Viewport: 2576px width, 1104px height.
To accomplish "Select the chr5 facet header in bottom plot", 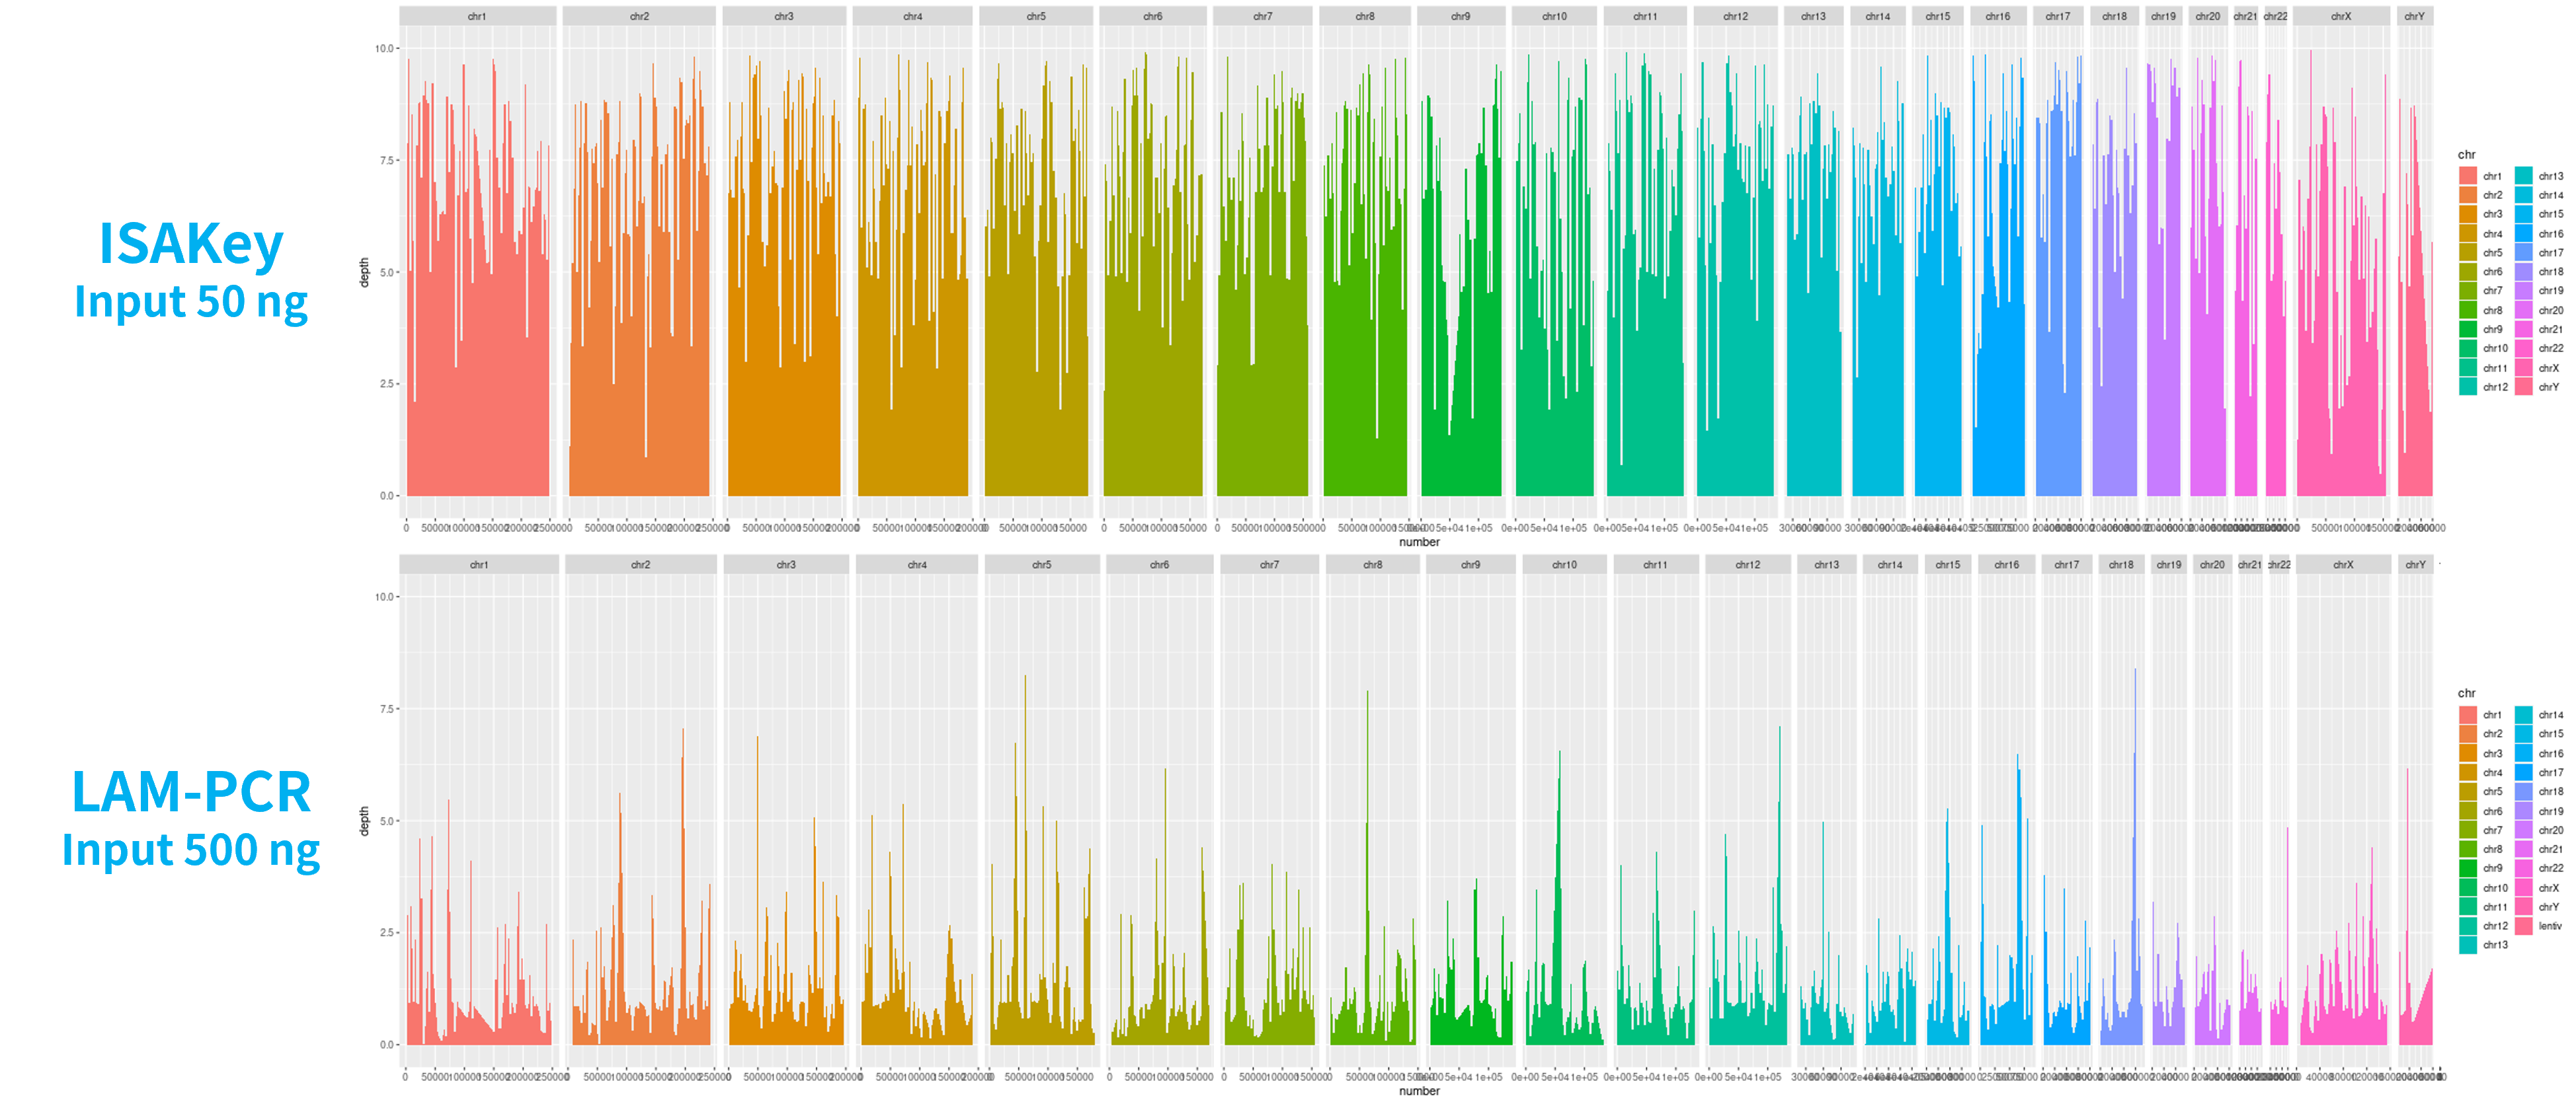I will click(x=1041, y=564).
